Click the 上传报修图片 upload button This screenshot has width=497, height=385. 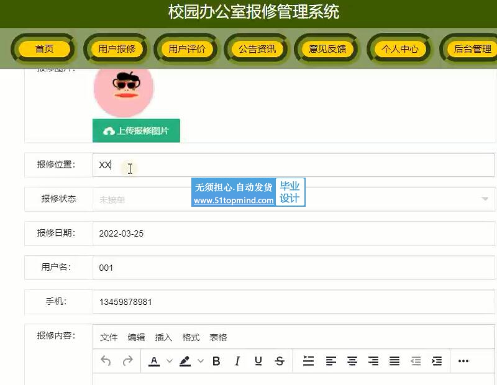tap(136, 130)
